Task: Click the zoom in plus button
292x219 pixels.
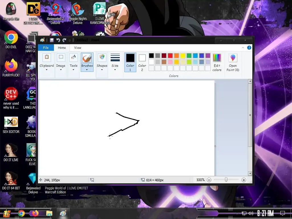Action: tap(244, 180)
